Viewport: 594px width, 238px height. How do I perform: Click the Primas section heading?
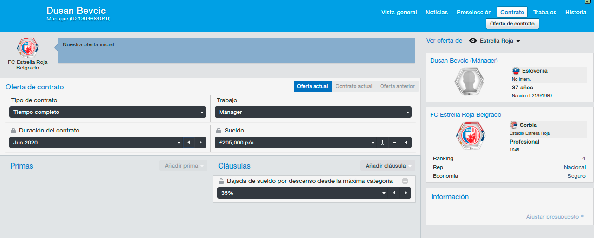pos(22,166)
